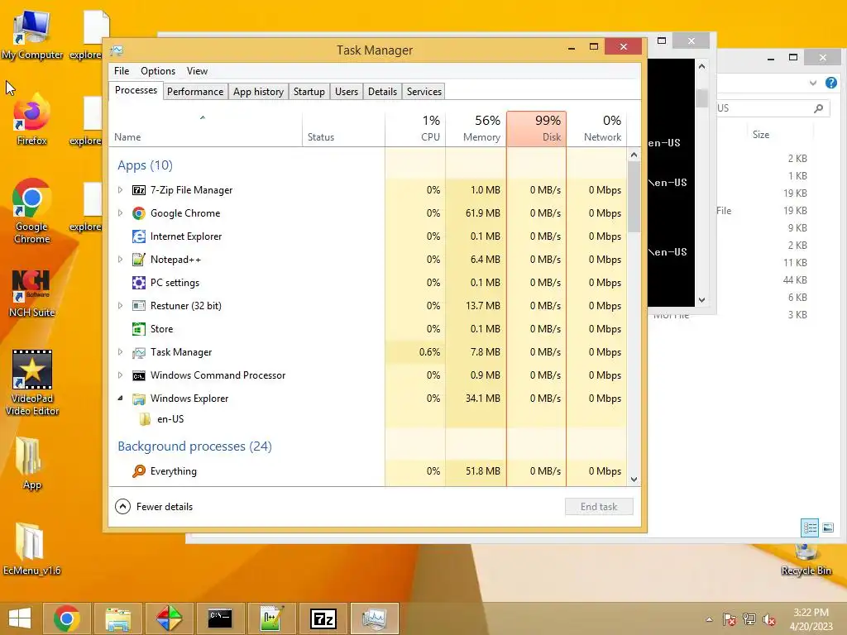
Task: Switch to the Users tab
Action: tap(347, 92)
